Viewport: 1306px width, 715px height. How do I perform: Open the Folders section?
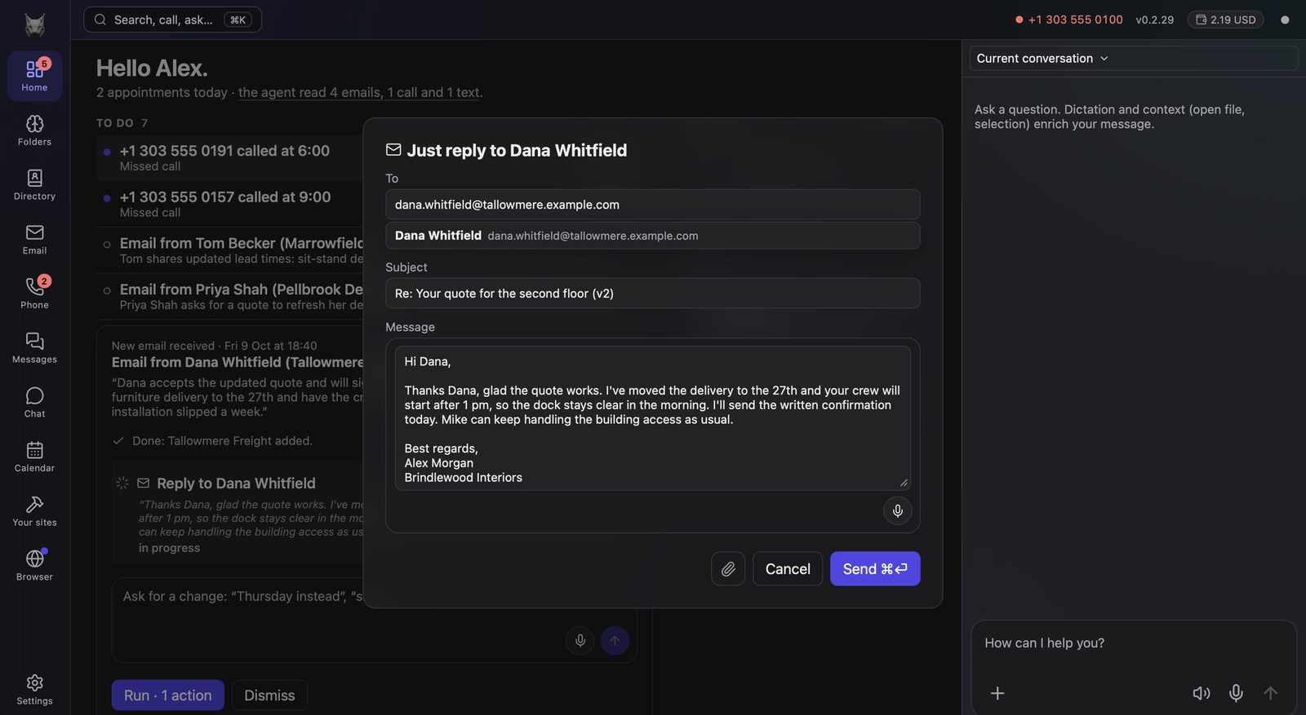click(34, 130)
